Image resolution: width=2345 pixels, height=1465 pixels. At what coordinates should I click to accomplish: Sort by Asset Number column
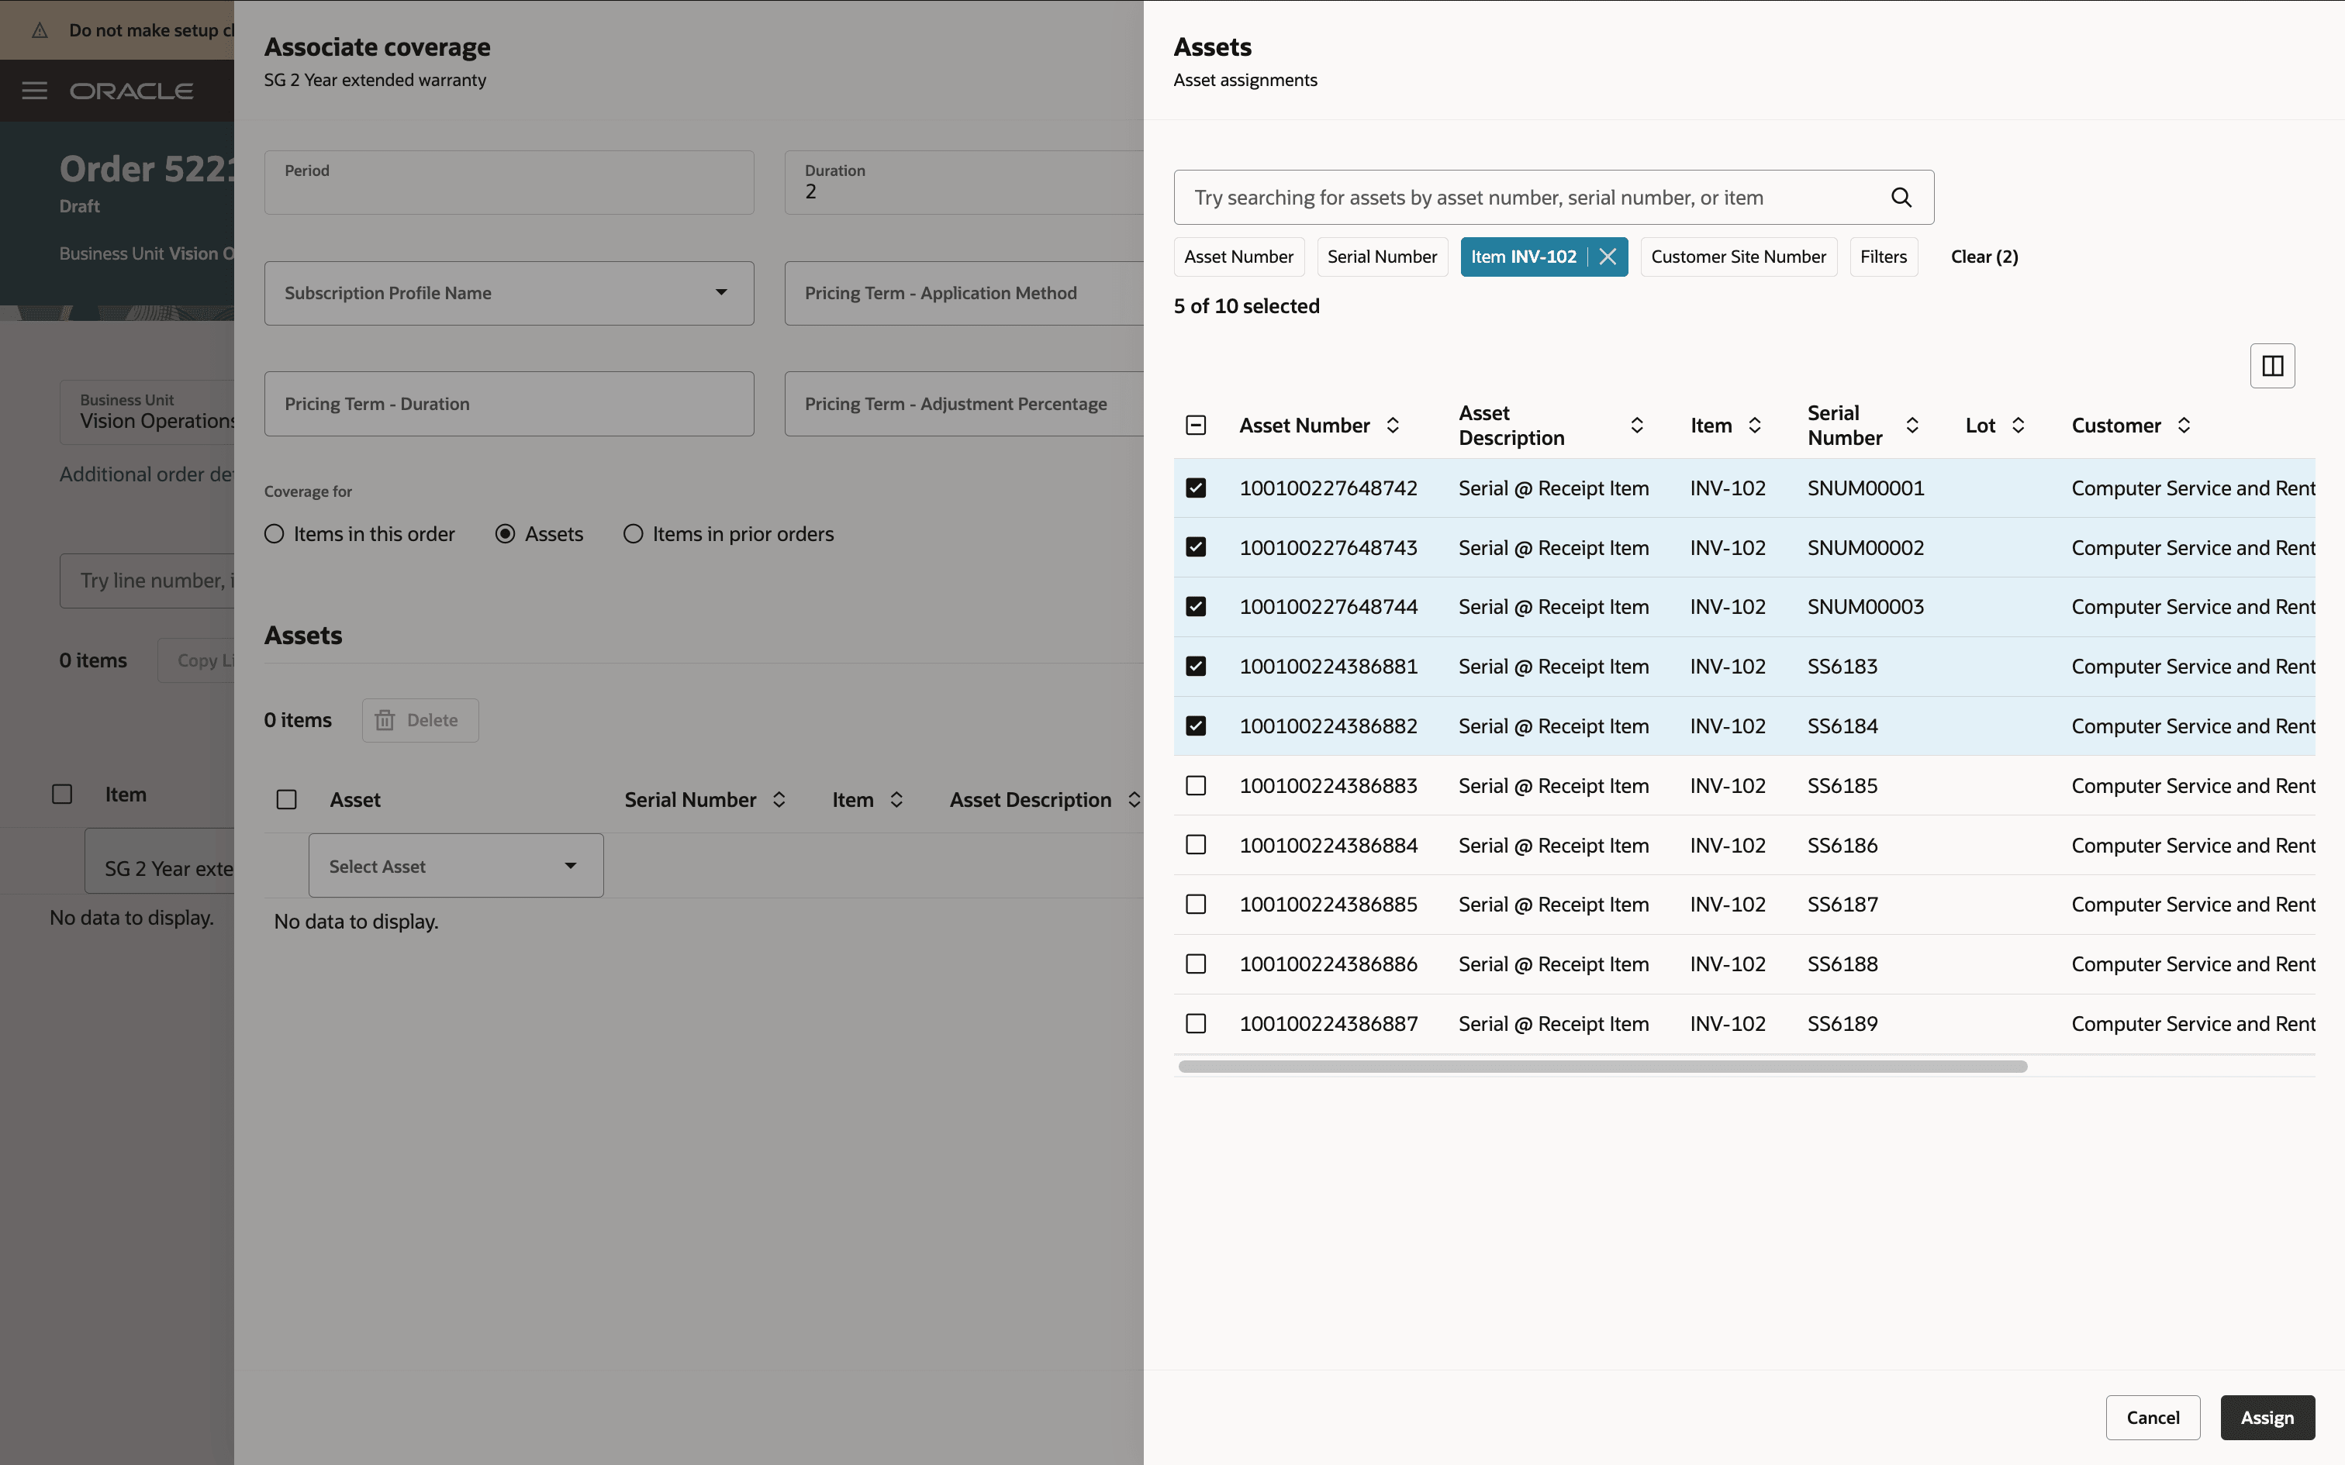(x=1393, y=426)
